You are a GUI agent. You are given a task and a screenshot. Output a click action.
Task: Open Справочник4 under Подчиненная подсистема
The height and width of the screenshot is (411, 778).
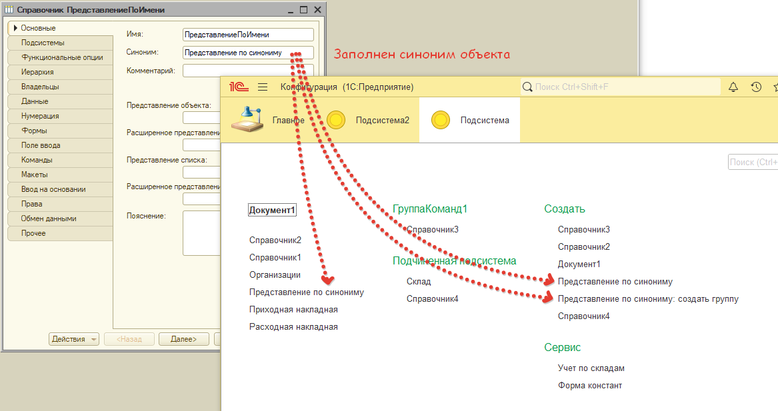pos(432,299)
